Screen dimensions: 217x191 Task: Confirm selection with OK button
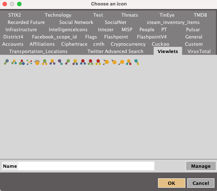pyautogui.click(x=171, y=183)
